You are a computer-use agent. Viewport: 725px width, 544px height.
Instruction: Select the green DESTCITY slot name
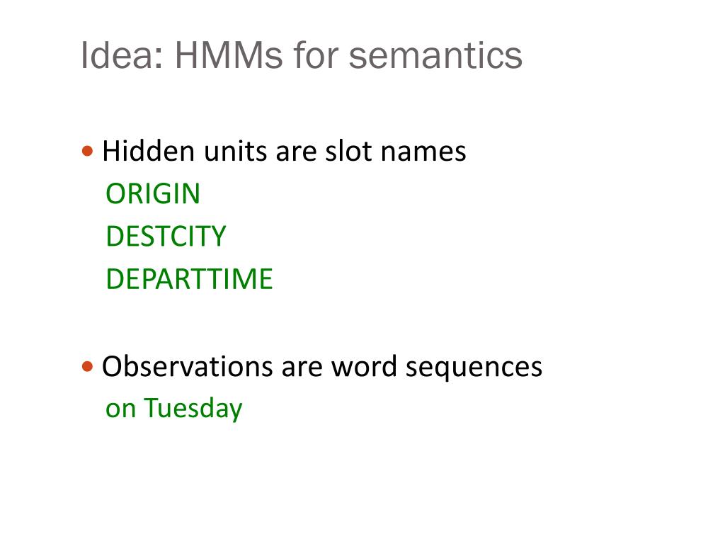tap(166, 237)
